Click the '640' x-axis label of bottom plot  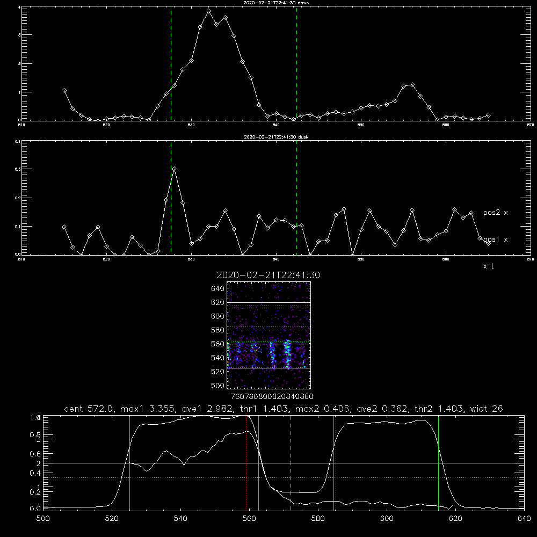[x=524, y=519]
